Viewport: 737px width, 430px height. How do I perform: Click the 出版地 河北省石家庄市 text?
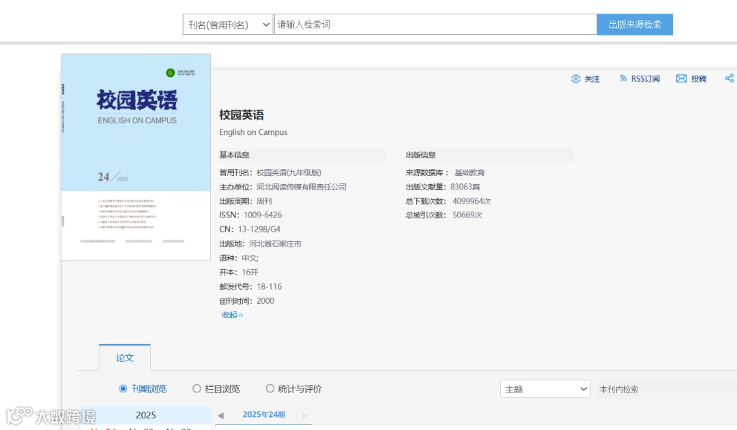[x=276, y=244]
